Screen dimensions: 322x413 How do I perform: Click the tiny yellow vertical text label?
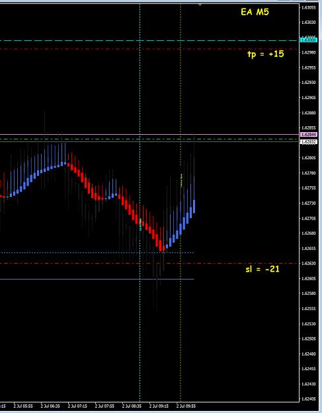181,180
